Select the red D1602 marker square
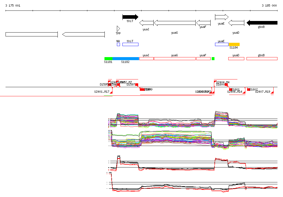Viewport: 283px width, 197px height. click(x=248, y=89)
